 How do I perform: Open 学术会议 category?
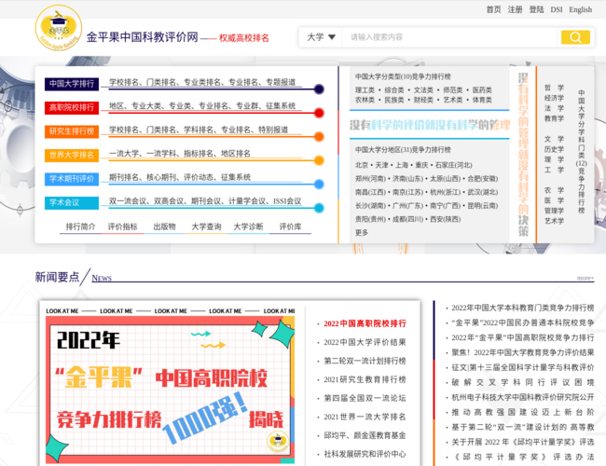tap(72, 202)
